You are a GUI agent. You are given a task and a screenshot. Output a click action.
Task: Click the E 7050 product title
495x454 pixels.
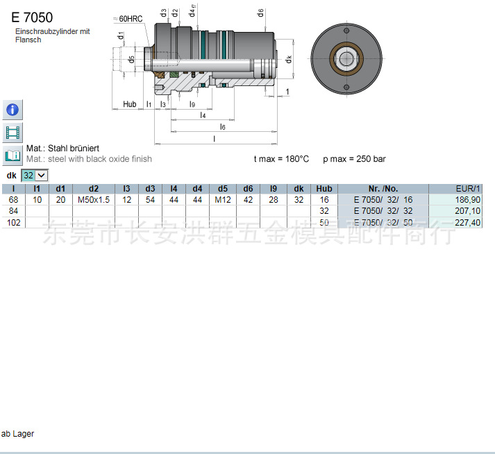(x=32, y=18)
